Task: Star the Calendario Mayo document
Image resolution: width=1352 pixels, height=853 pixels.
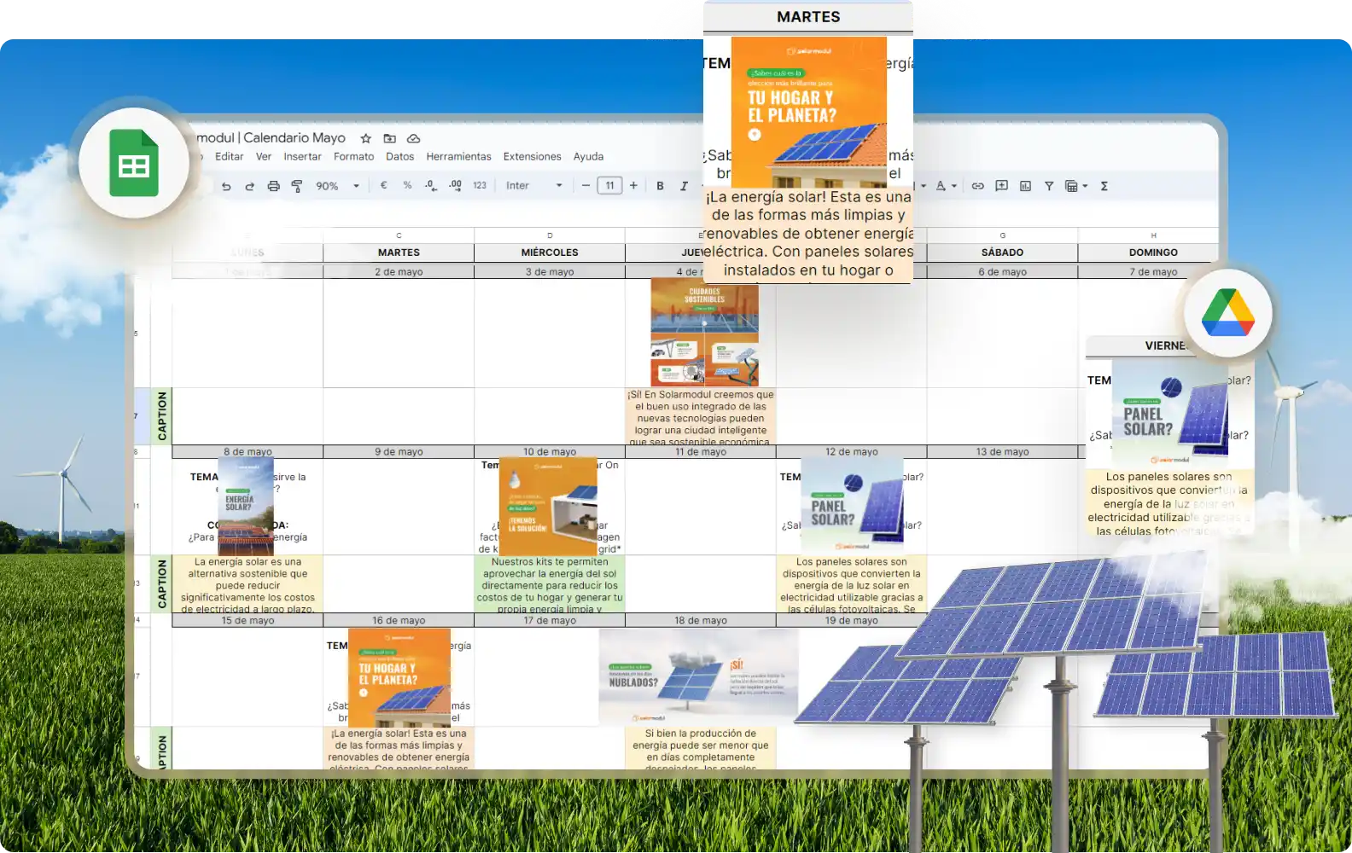Action: click(x=365, y=138)
